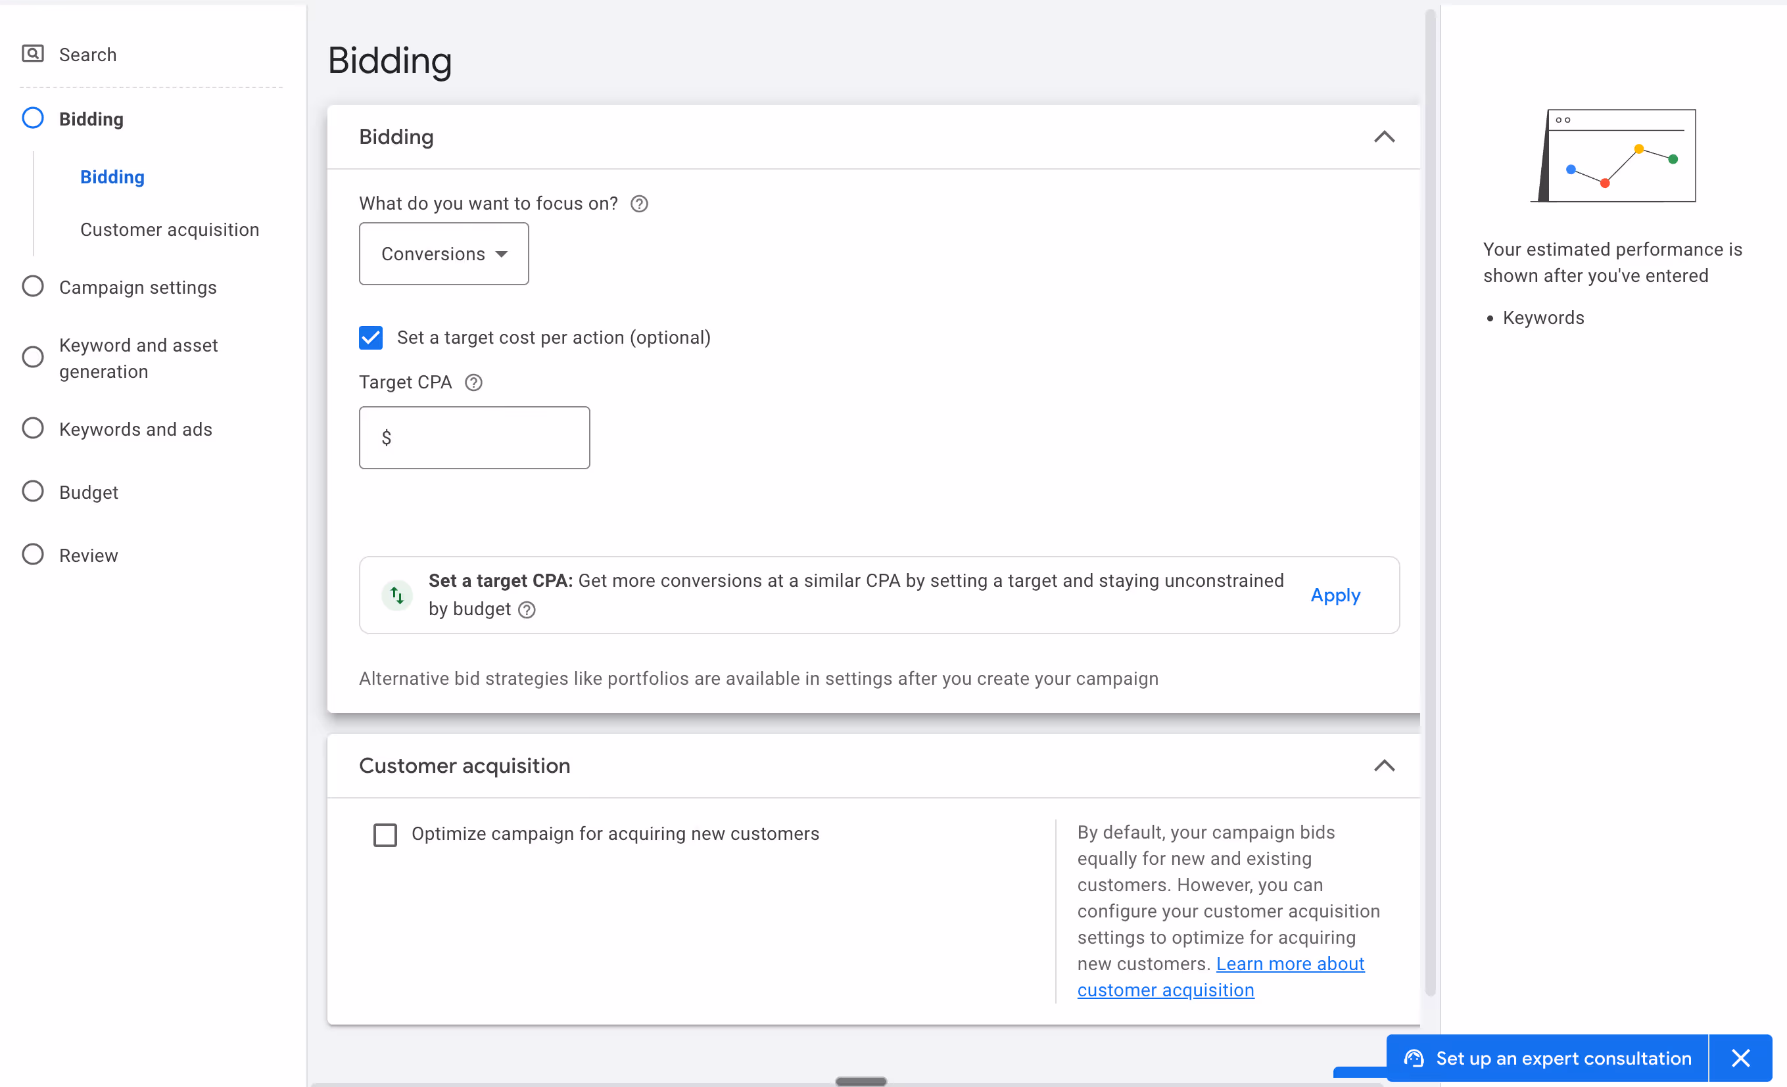
Task: Open Budget step label
Action: click(89, 492)
